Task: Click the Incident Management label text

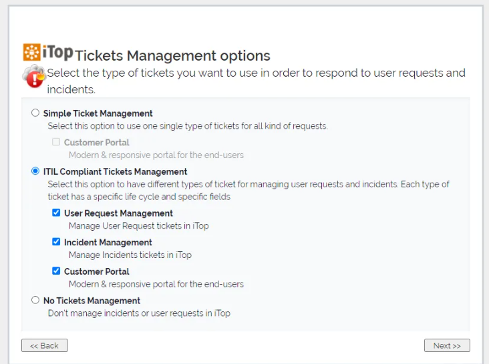Action: point(108,242)
